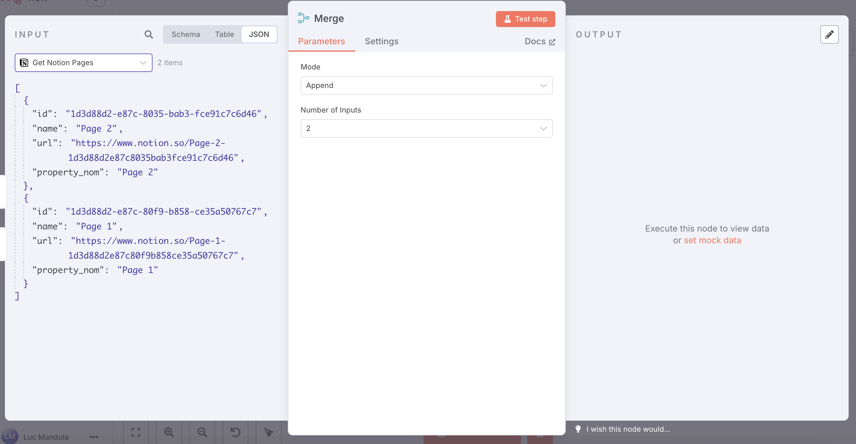Click the first id value ending fce91c7c6d46
This screenshot has width=856, height=444.
pyautogui.click(x=164, y=114)
